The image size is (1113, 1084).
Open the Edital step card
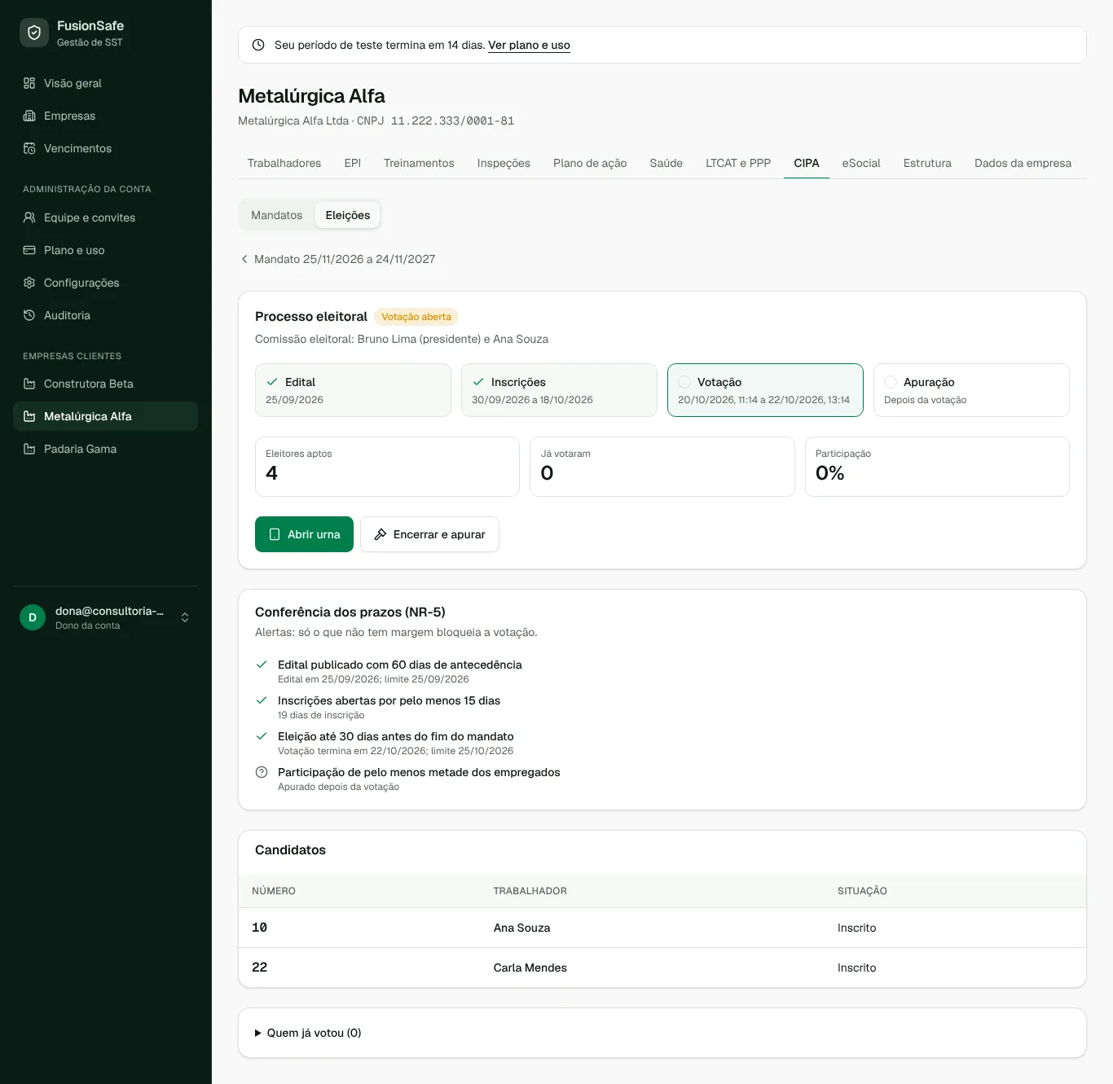[353, 390]
